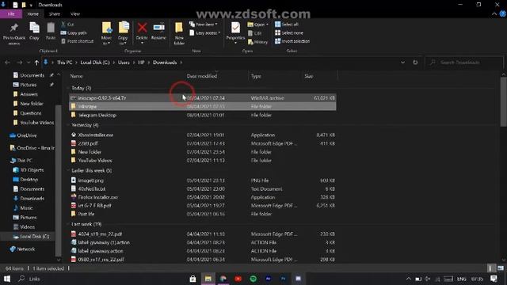Click the Rename icon in ribbon
This screenshot has height=285, width=507.
[x=158, y=32]
